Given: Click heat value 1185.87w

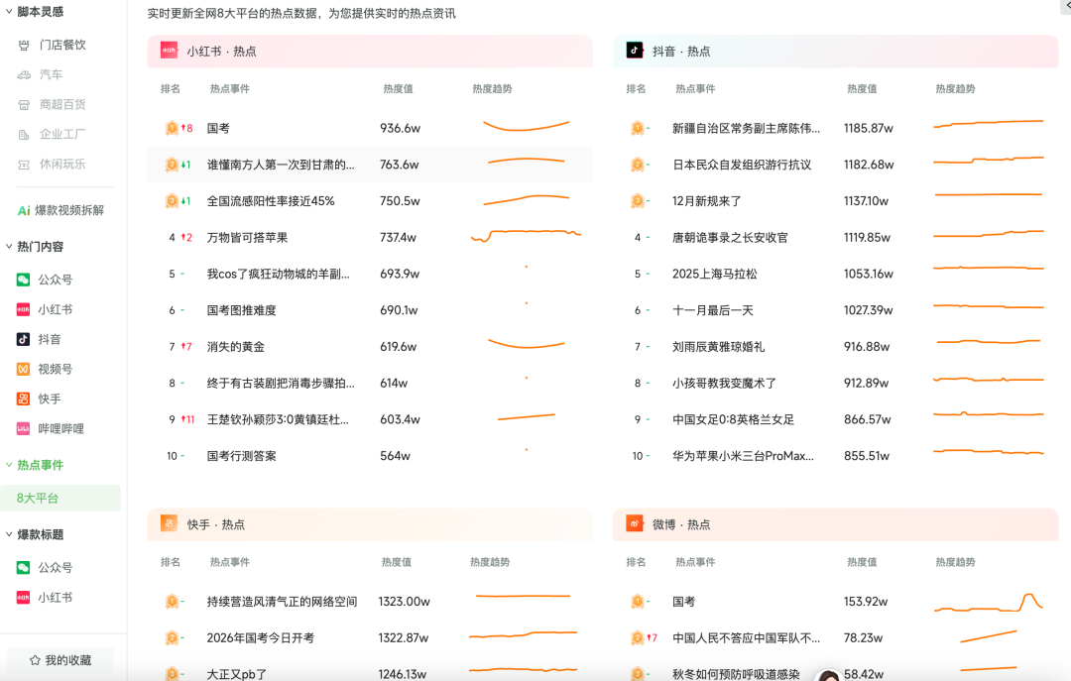Looking at the screenshot, I should 868,129.
